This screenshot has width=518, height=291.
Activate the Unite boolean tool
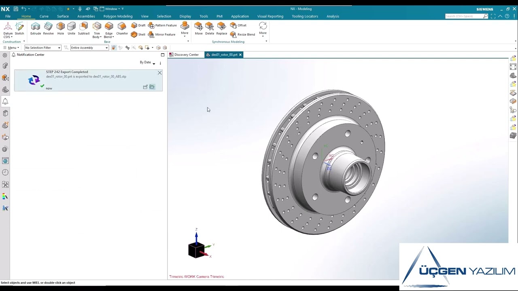(71, 28)
